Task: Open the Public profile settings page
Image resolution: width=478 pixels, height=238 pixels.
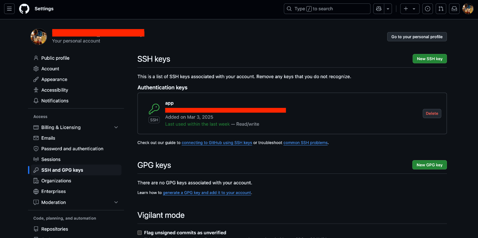Action: click(x=55, y=58)
